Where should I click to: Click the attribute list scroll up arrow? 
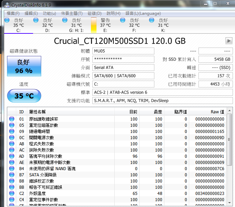[x=229, y=111]
